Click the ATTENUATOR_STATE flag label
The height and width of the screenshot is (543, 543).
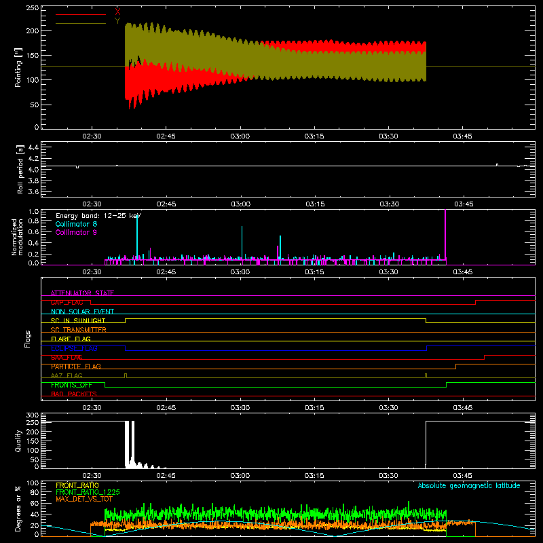coord(82,293)
